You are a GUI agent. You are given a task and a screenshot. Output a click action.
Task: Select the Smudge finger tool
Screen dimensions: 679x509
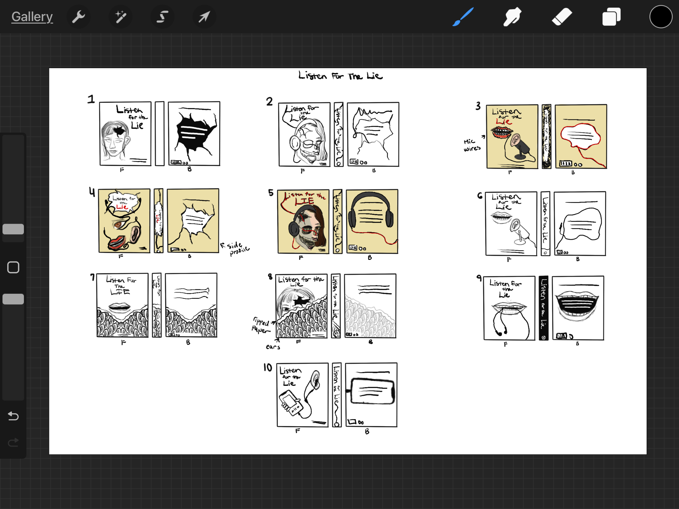[512, 17]
